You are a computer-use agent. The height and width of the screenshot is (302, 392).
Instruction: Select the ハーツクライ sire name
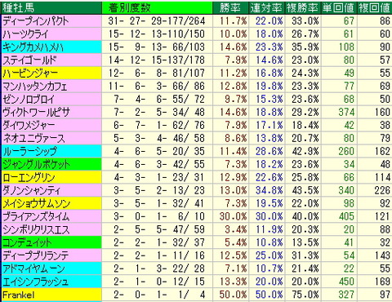pyautogui.click(x=25, y=34)
